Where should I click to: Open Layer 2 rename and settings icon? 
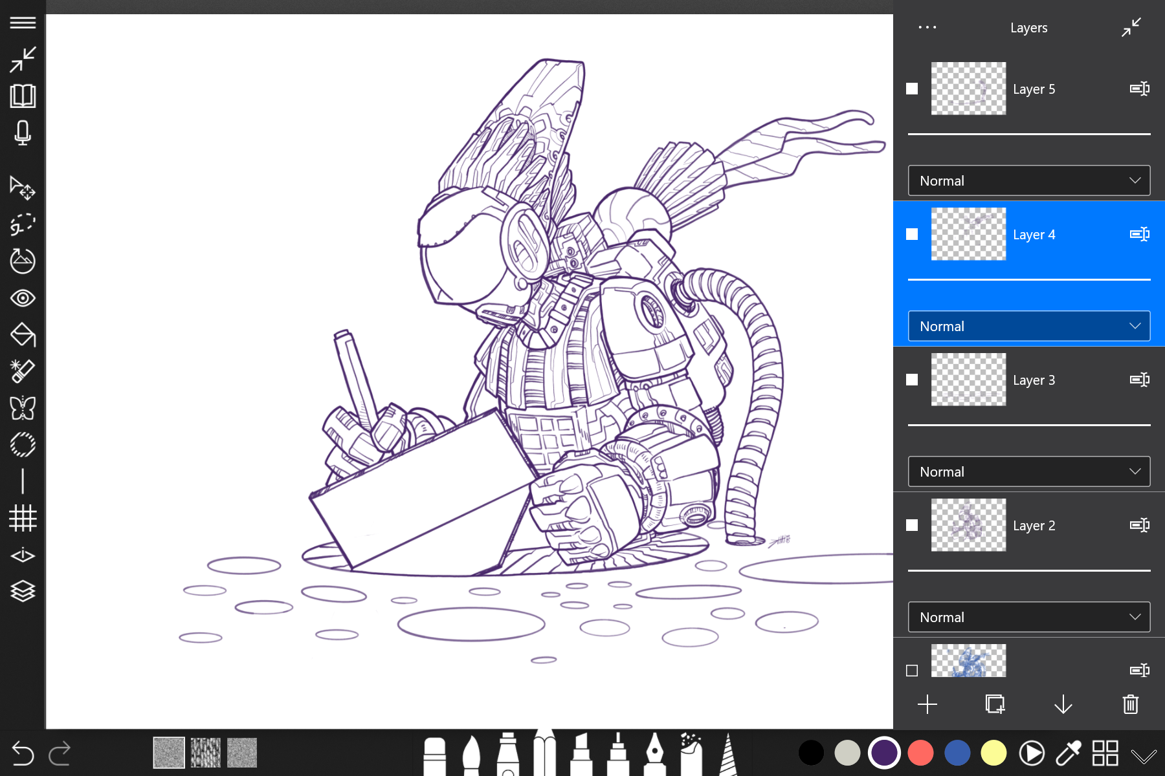click(x=1139, y=525)
